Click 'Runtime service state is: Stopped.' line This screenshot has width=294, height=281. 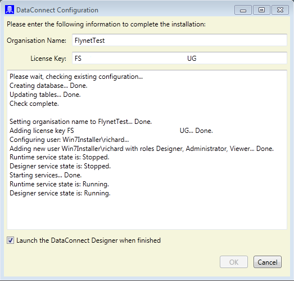tap(60, 157)
